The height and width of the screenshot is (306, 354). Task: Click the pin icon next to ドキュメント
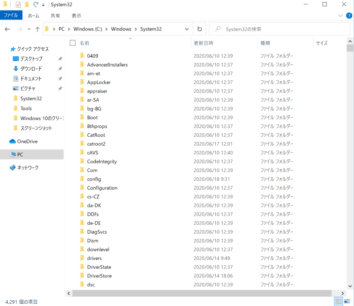tap(60, 78)
